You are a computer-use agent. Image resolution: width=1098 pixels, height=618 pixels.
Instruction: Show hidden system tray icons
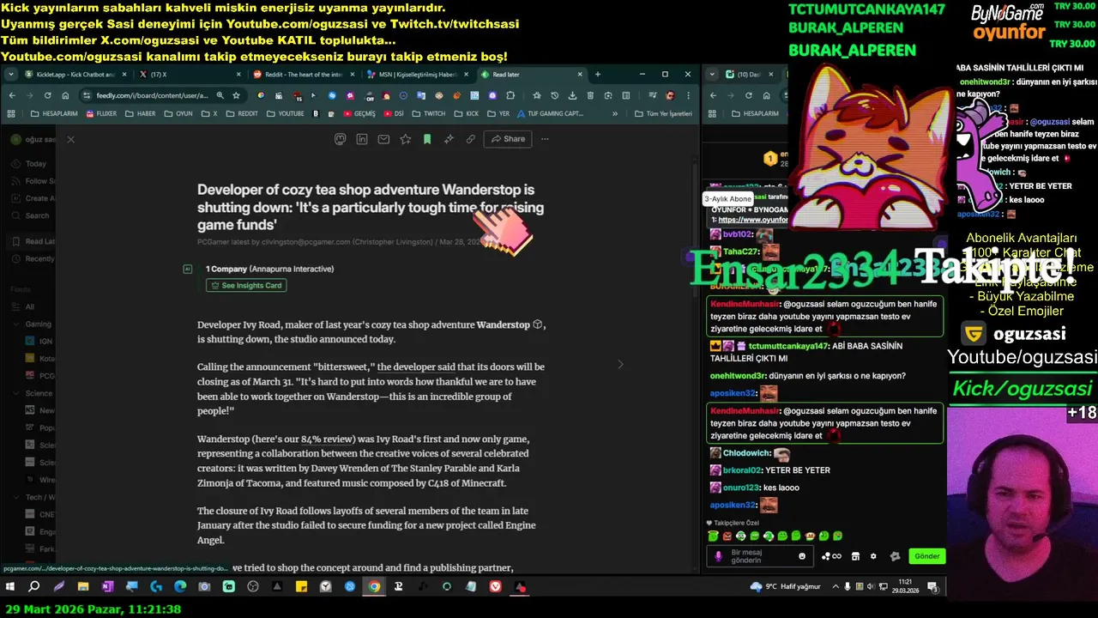coord(836,587)
